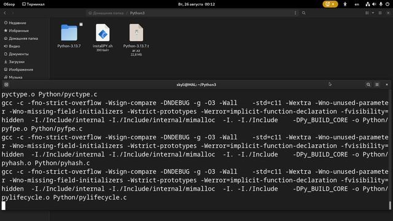
Task: Click 'pyctype.o Python/pyctype.c' in terminal output
Action: coord(49,95)
